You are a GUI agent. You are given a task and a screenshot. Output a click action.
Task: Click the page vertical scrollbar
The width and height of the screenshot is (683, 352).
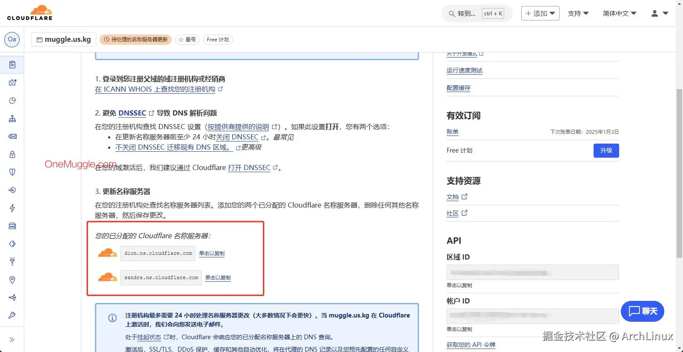tap(679, 173)
